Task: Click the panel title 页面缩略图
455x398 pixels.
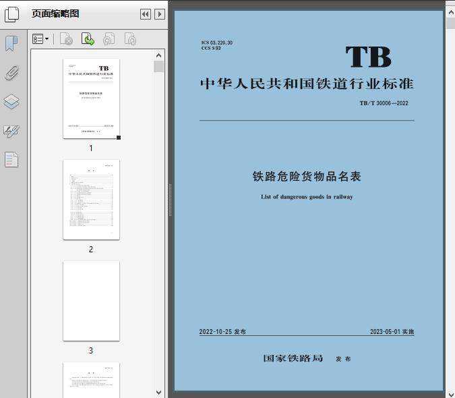Action: 55,13
